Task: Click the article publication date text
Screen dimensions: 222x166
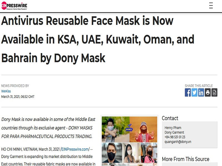Action: [x=18, y=97]
